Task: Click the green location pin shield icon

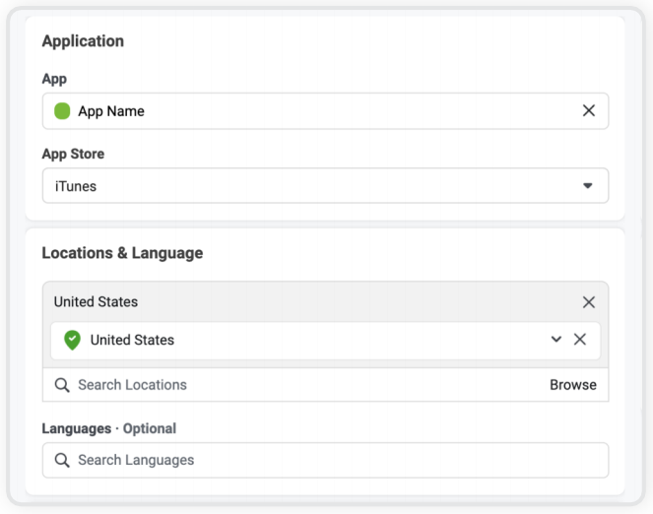Action: 72,340
